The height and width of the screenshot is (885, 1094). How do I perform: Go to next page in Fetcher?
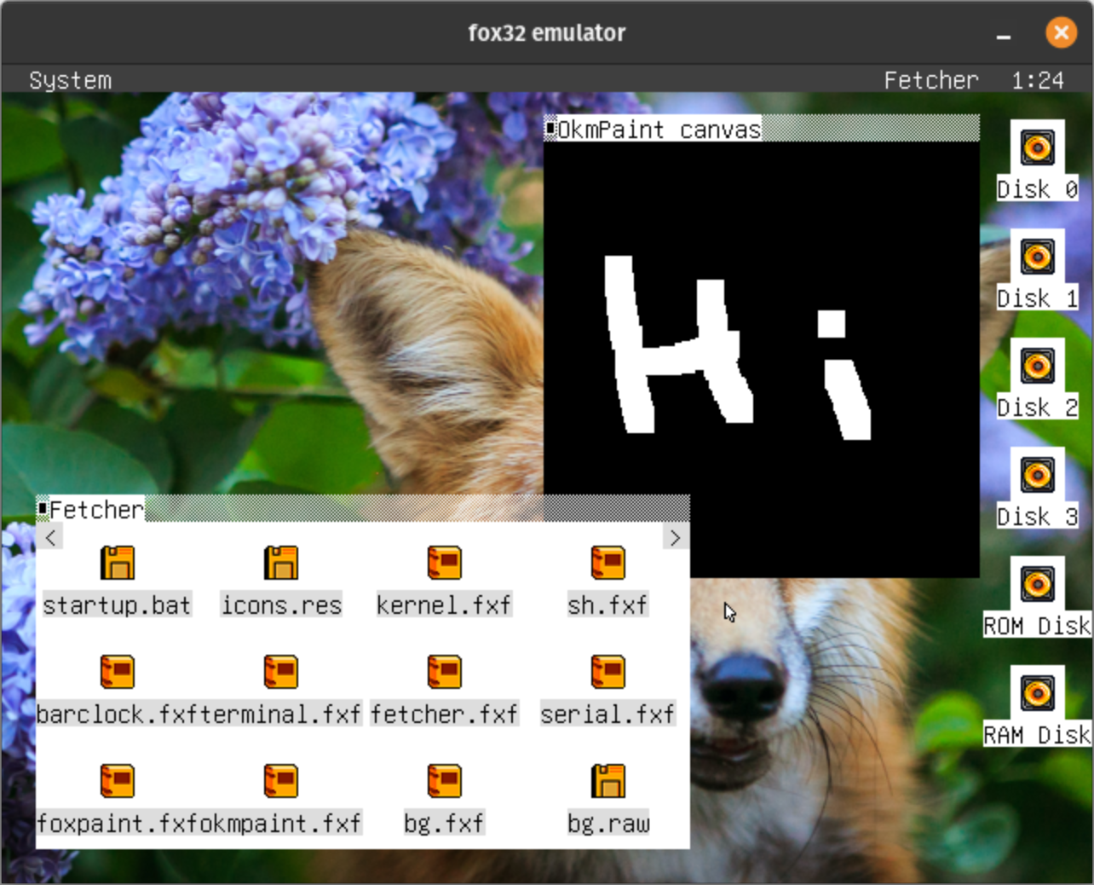click(676, 537)
